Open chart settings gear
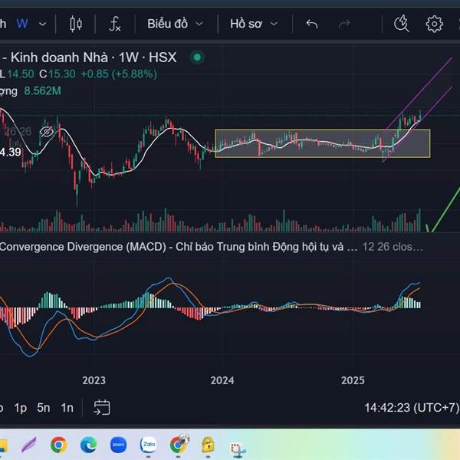 (x=434, y=24)
